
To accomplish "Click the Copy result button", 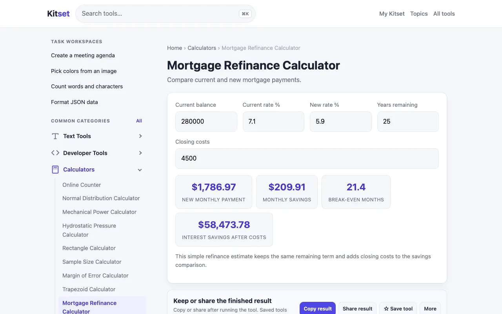I will (x=318, y=309).
